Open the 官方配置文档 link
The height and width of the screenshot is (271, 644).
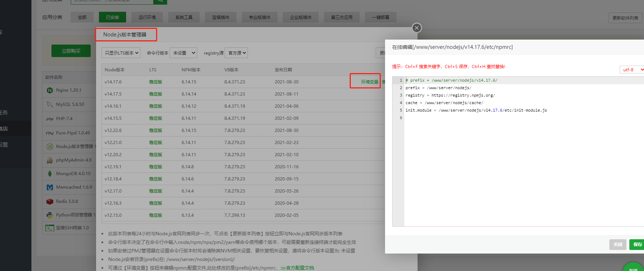[297, 268]
